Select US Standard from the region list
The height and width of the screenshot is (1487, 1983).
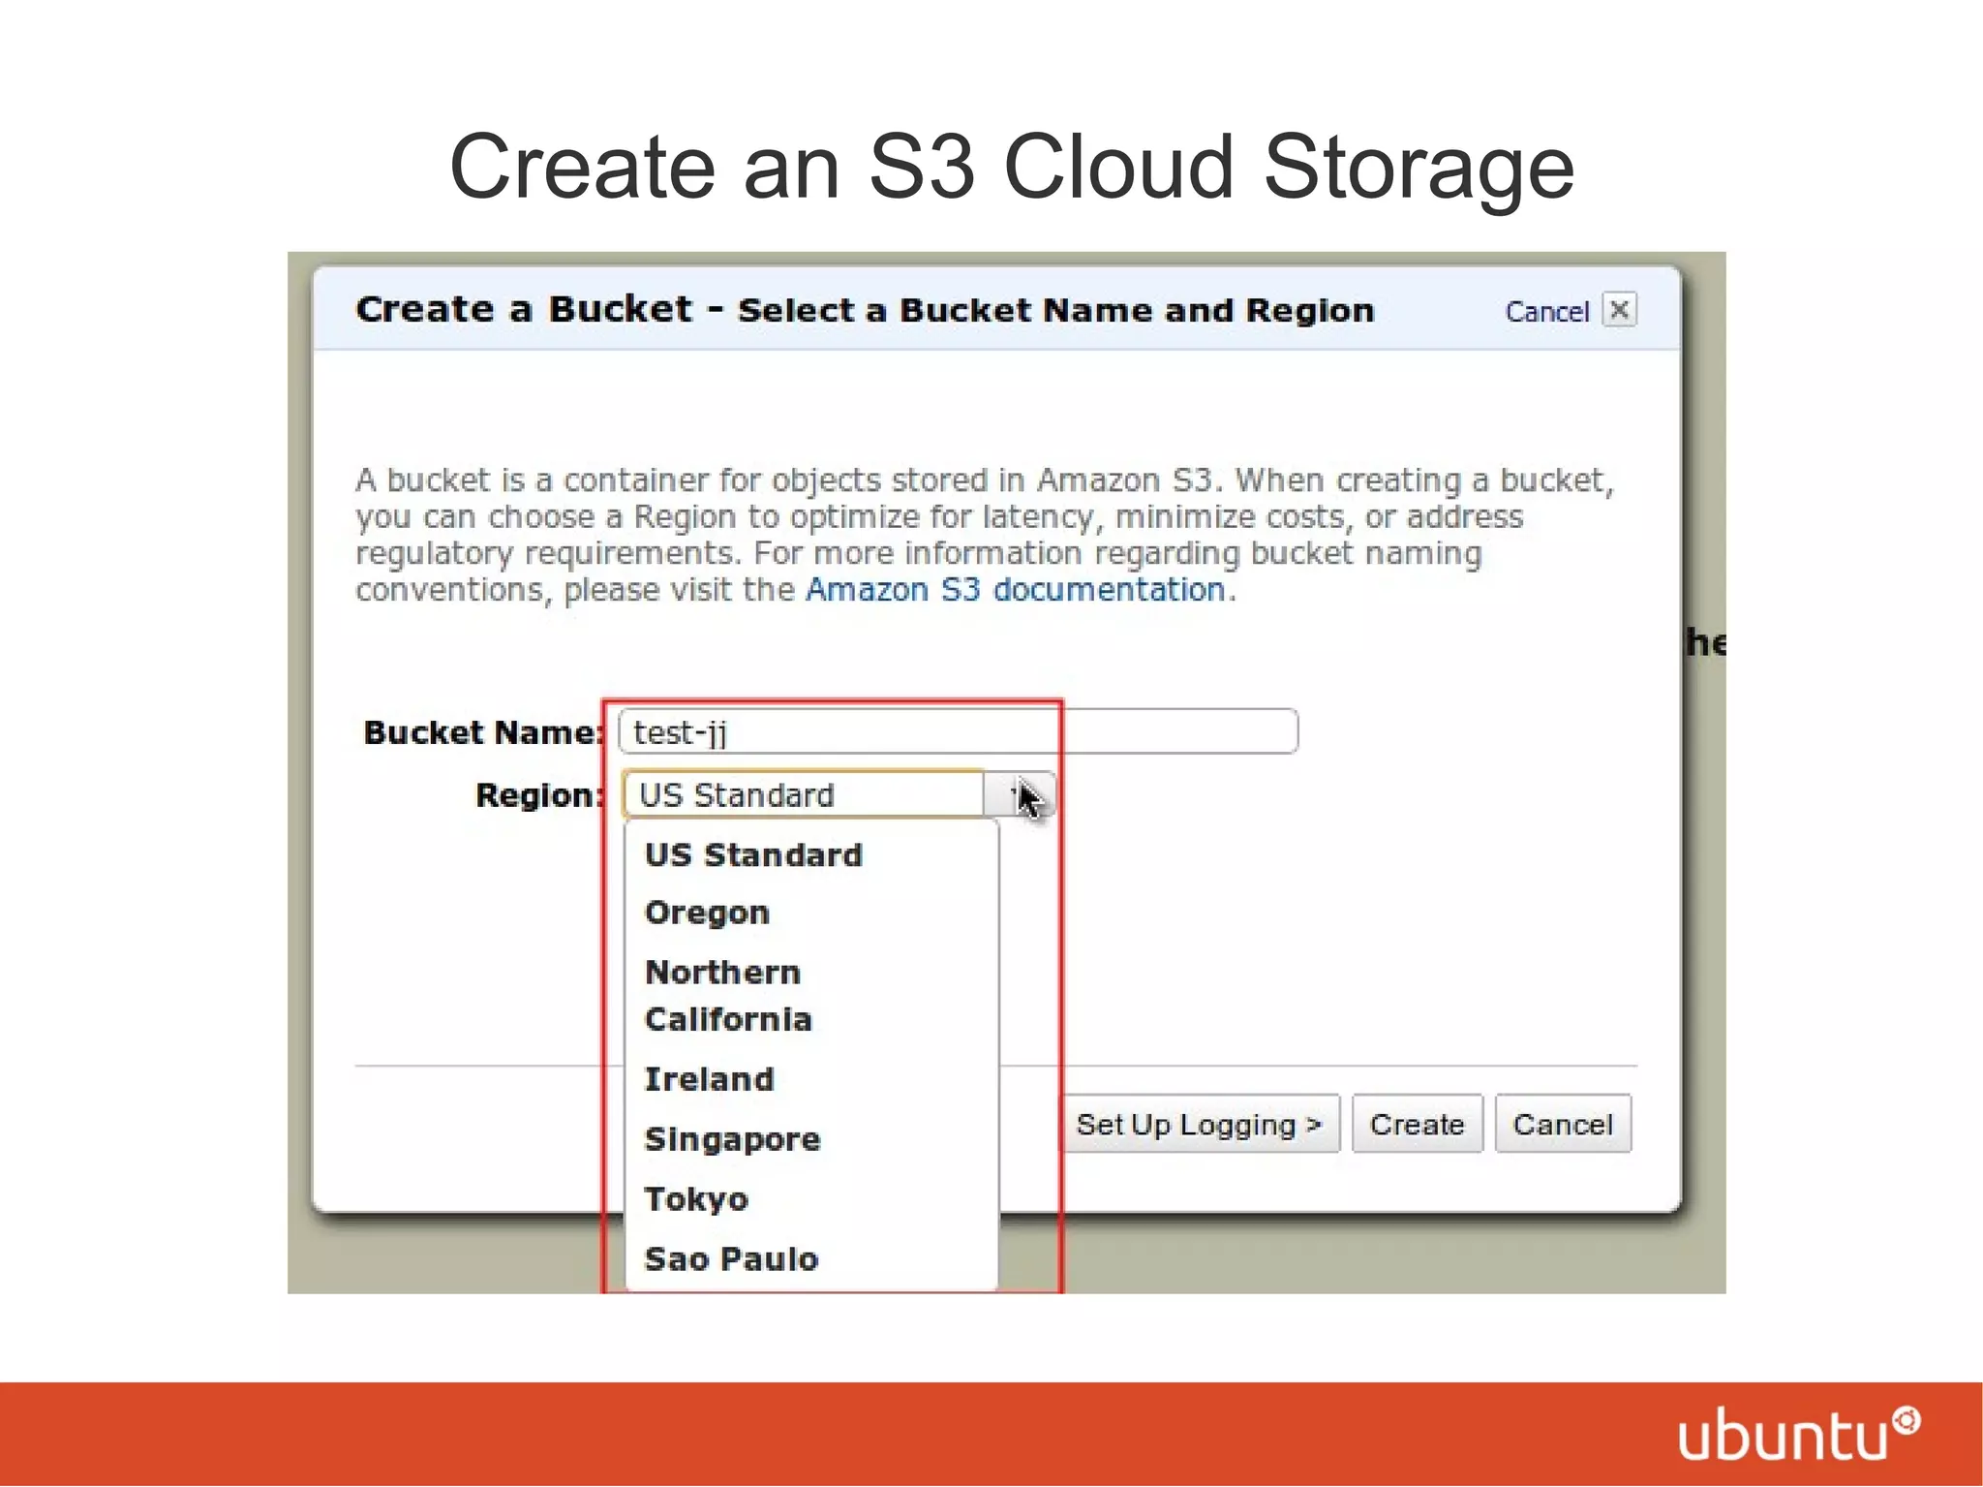click(811, 854)
